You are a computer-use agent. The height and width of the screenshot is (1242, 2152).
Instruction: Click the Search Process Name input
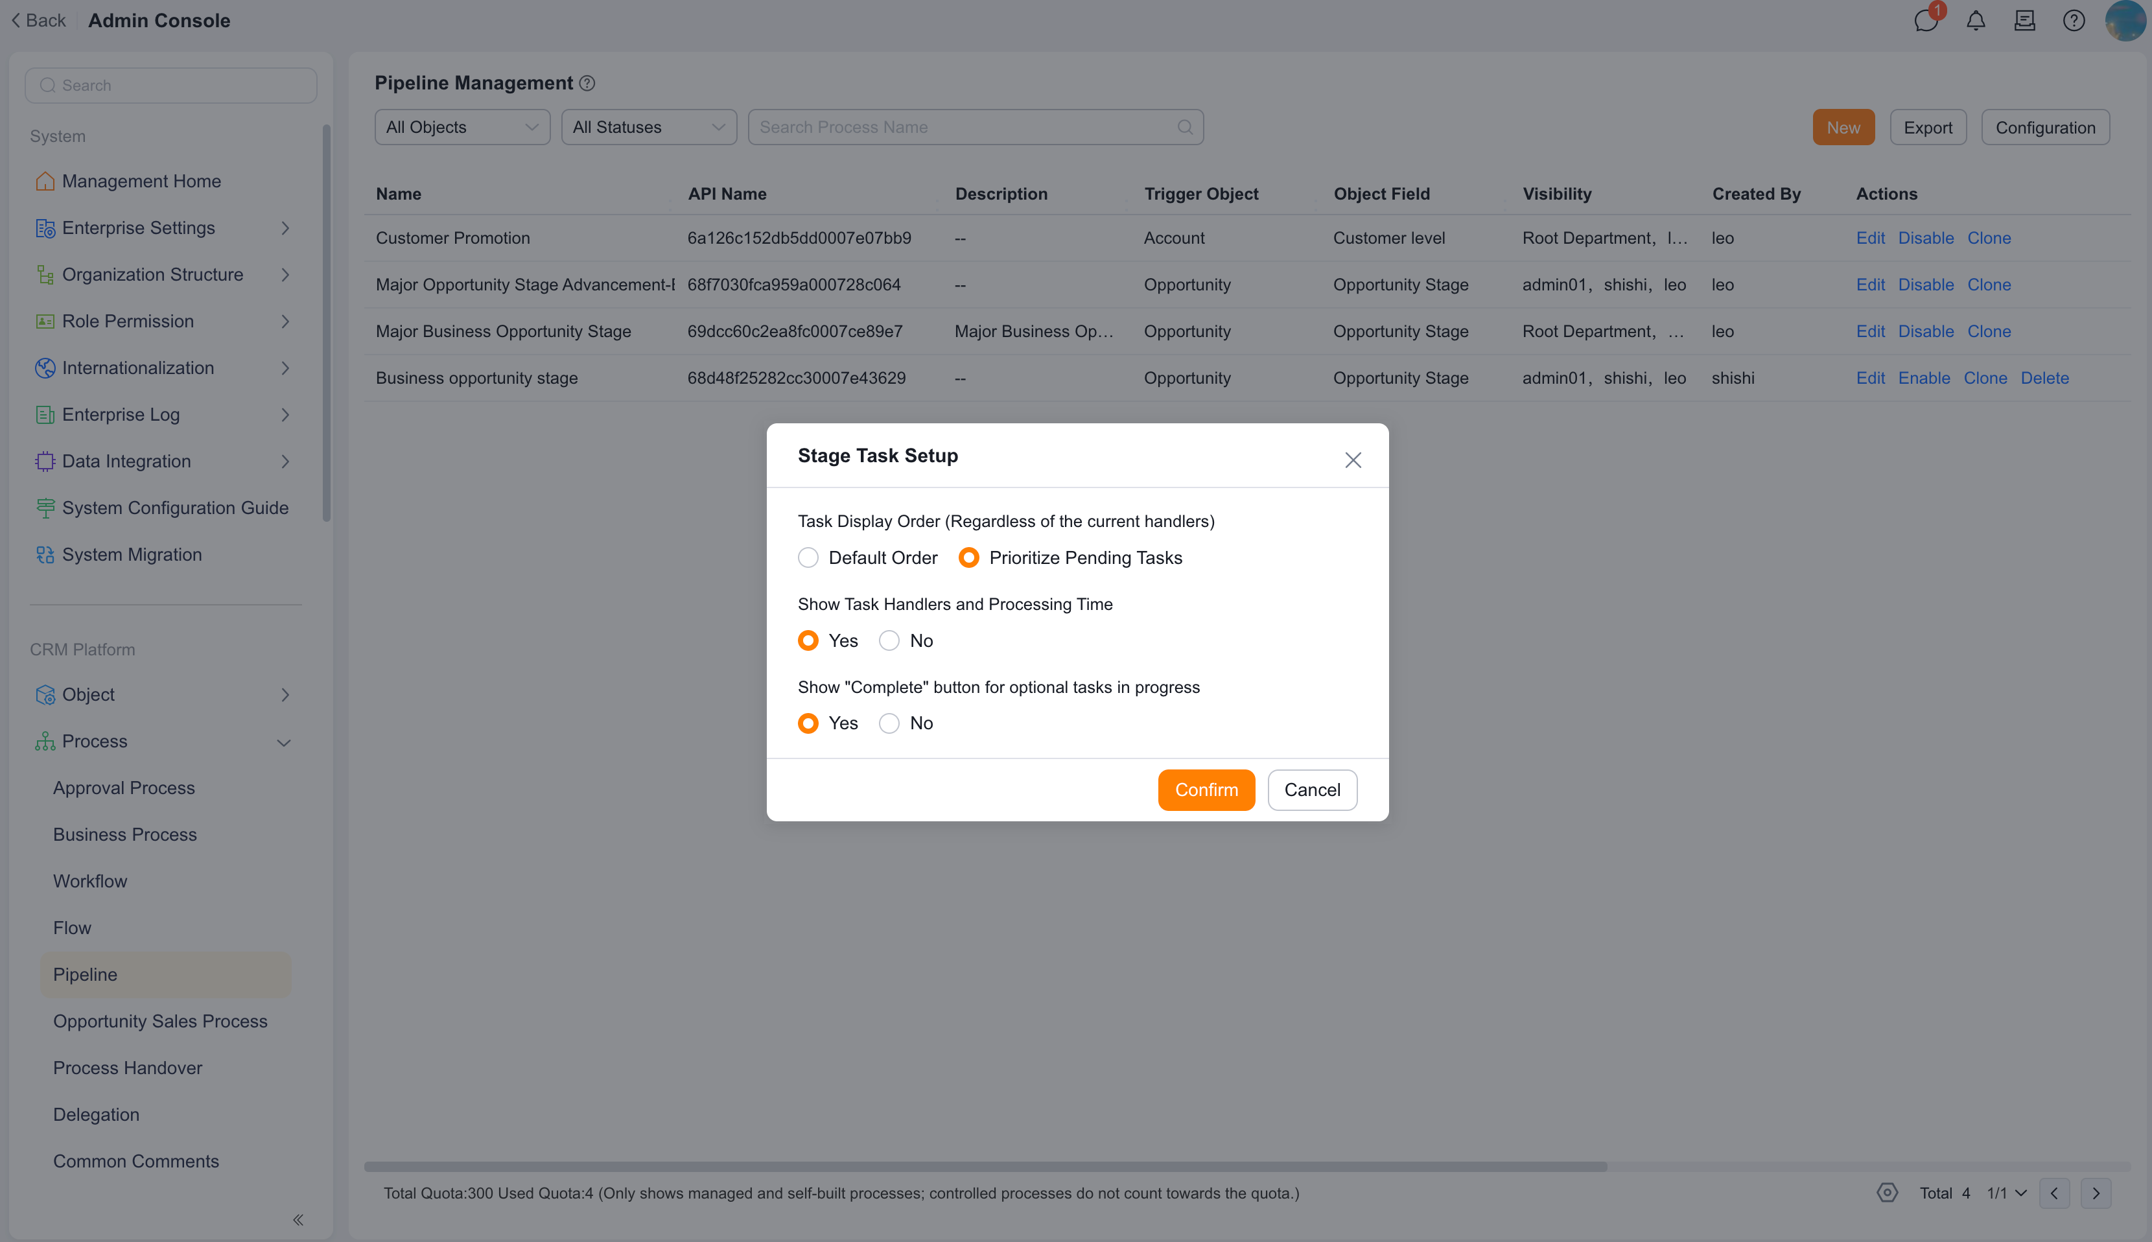click(975, 127)
